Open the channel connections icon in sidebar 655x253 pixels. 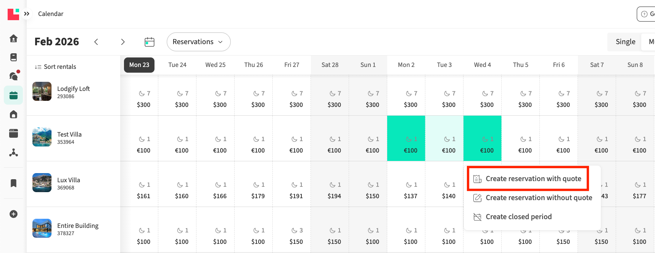coord(13,153)
